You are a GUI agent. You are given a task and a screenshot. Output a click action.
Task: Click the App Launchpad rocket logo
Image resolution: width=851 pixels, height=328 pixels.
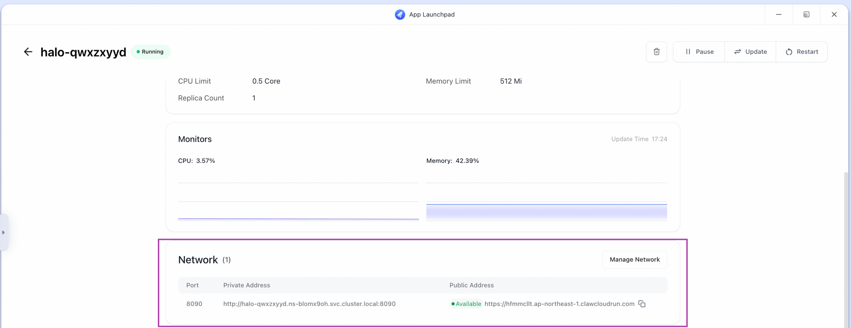coord(400,14)
